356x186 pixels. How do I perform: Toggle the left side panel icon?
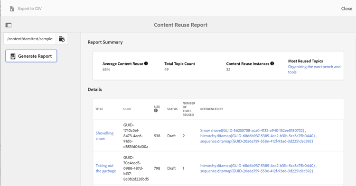[9, 25]
